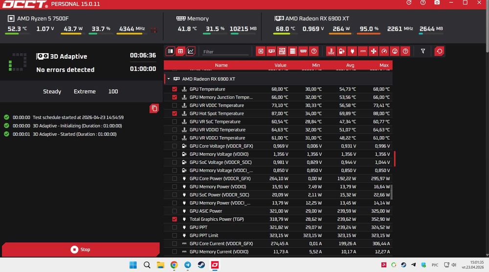Check GPU PPT Limit checkbox
489x272 pixels.
click(x=175, y=235)
